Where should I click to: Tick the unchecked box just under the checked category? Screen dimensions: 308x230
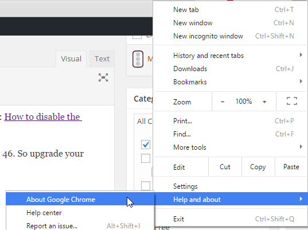[146, 158]
